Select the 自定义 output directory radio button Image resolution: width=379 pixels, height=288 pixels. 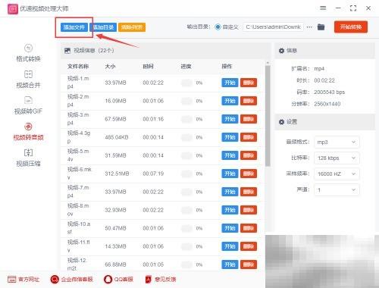click(218, 27)
